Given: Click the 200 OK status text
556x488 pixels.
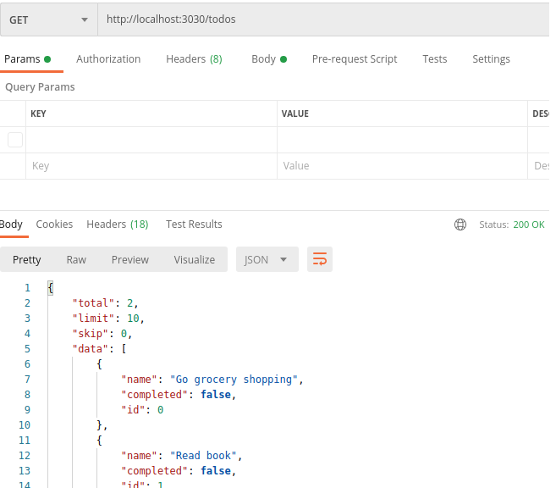Looking at the screenshot, I should tap(529, 225).
